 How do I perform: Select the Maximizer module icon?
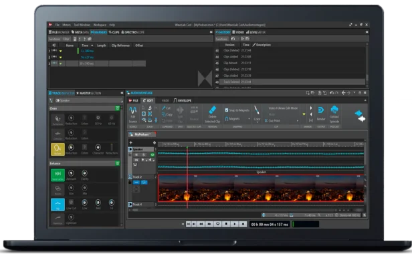[x=58, y=219]
